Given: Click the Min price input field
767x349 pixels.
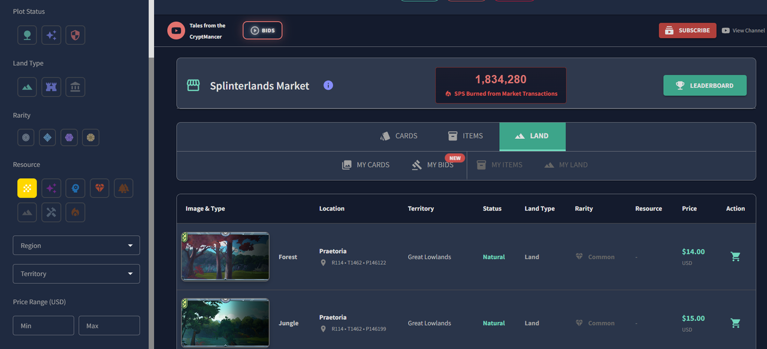Looking at the screenshot, I should pos(43,326).
